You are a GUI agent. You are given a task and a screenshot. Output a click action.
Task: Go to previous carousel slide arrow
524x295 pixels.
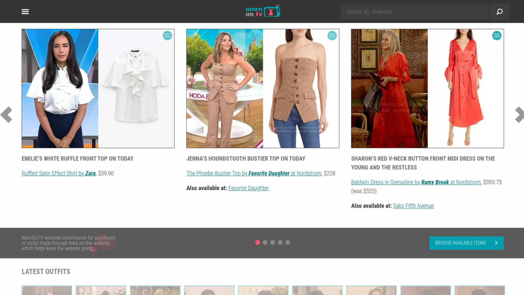[7, 115]
